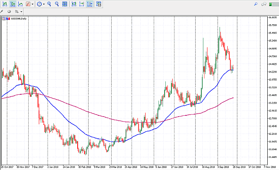279x170 pixels.
Task: Select the ellipse drawing tool
Action: pos(8,12)
